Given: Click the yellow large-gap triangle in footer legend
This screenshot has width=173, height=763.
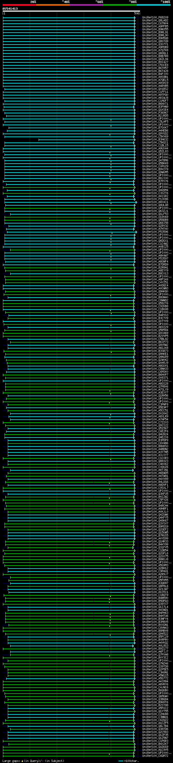Looking at the screenshot, I should click(x=22, y=761).
